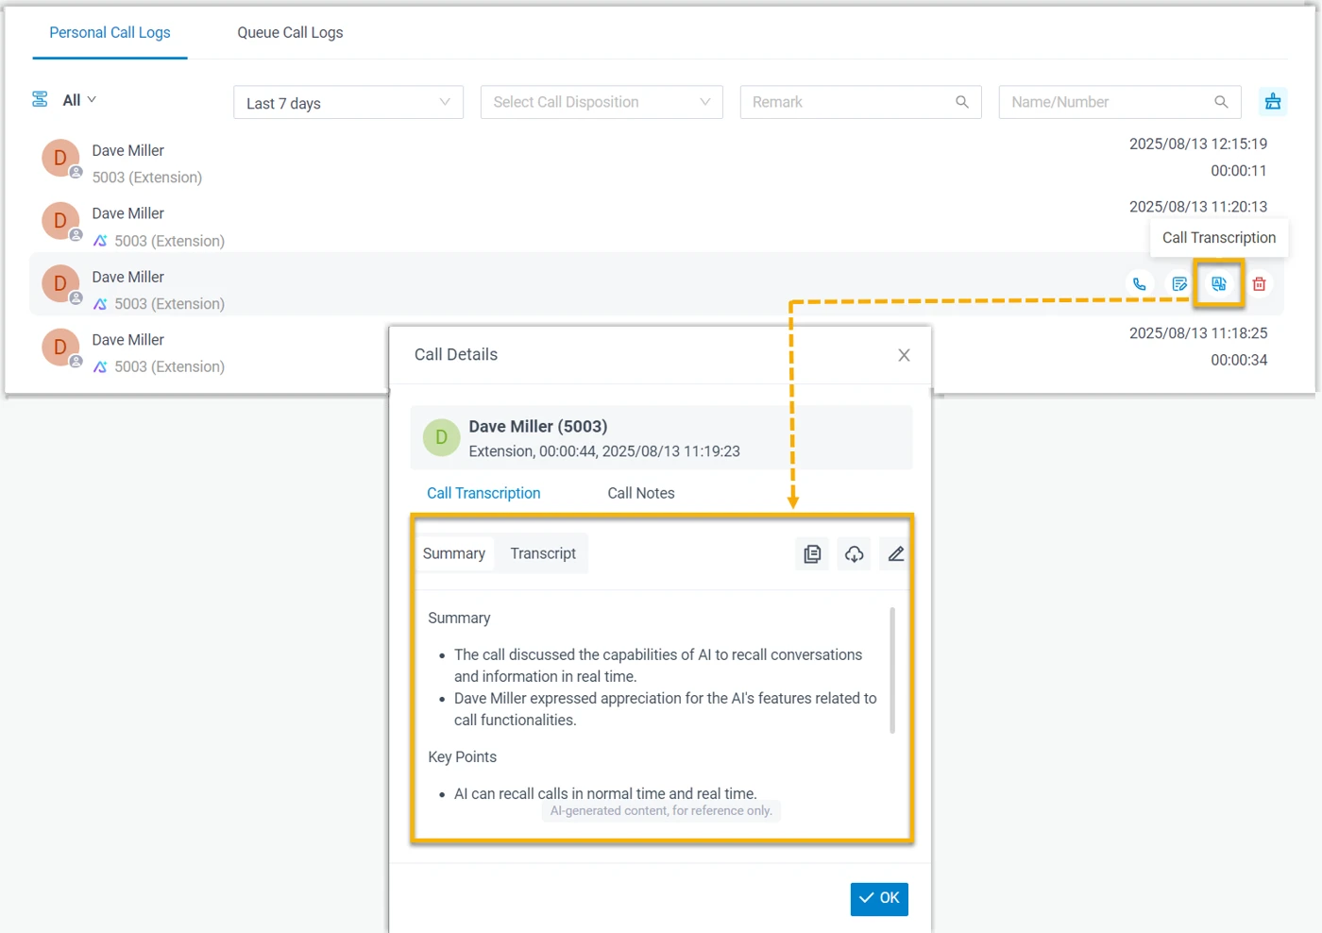This screenshot has height=933, width=1322.
Task: Click the OK button
Action: (x=879, y=898)
